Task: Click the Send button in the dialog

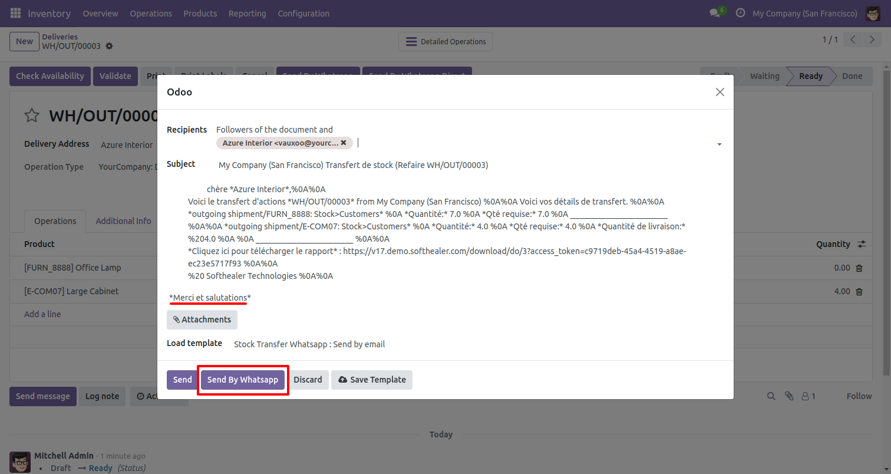Action: pyautogui.click(x=182, y=380)
